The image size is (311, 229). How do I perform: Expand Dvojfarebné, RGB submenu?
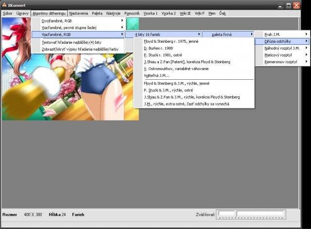click(x=78, y=20)
